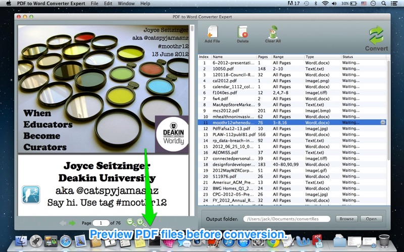Viewport: 404px width, 252px height.
Task: Click the file list vertical scrollbar
Action: [388, 126]
